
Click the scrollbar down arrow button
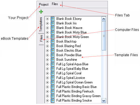pyautogui.click(x=104, y=101)
